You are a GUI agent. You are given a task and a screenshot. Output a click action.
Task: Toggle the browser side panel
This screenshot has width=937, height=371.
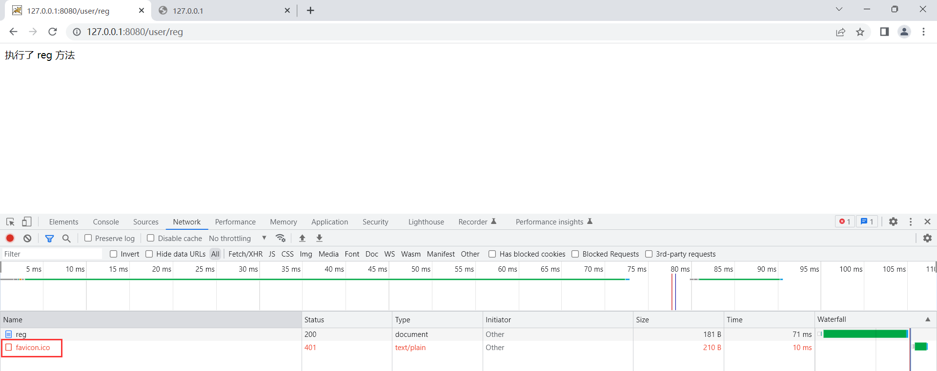pyautogui.click(x=884, y=32)
